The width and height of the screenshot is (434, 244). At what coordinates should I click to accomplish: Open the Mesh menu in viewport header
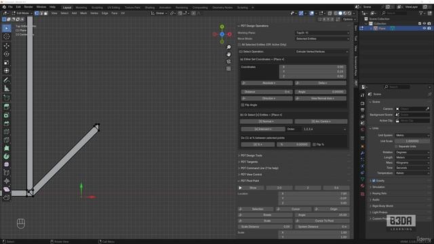83,13
